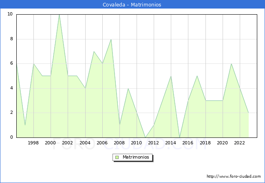Click the x-axis label 2022
This screenshot has height=183, width=265.
coord(239,143)
